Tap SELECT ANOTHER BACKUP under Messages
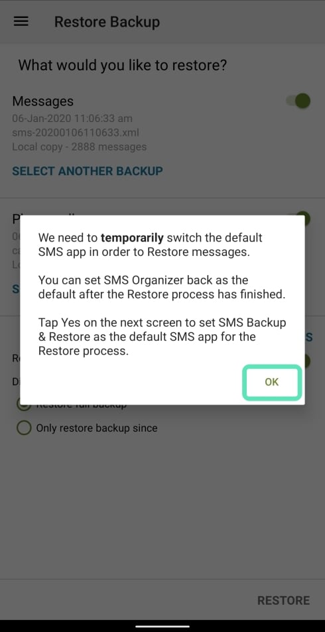This screenshot has width=325, height=632. (x=88, y=171)
